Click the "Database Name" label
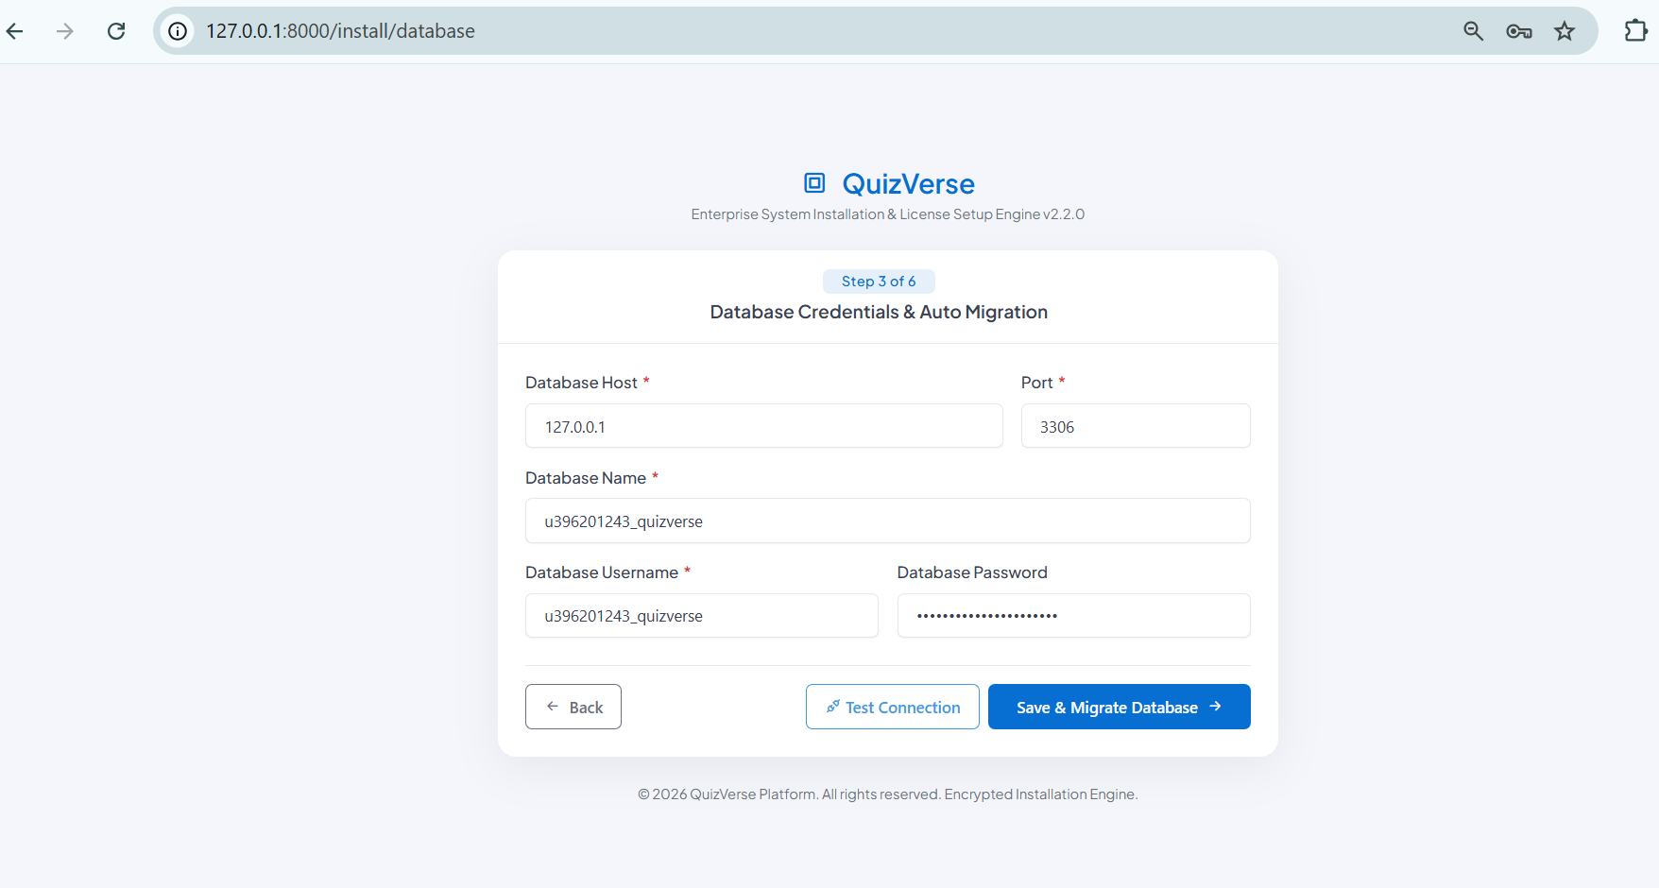The height and width of the screenshot is (888, 1659). tap(586, 478)
